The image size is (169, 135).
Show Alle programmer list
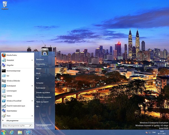click(x=12, y=120)
